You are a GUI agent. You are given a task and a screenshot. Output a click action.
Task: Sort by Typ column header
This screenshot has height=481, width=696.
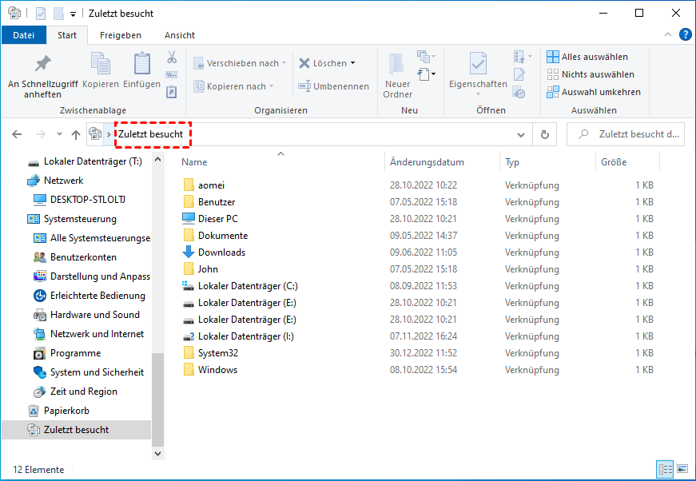(x=511, y=162)
